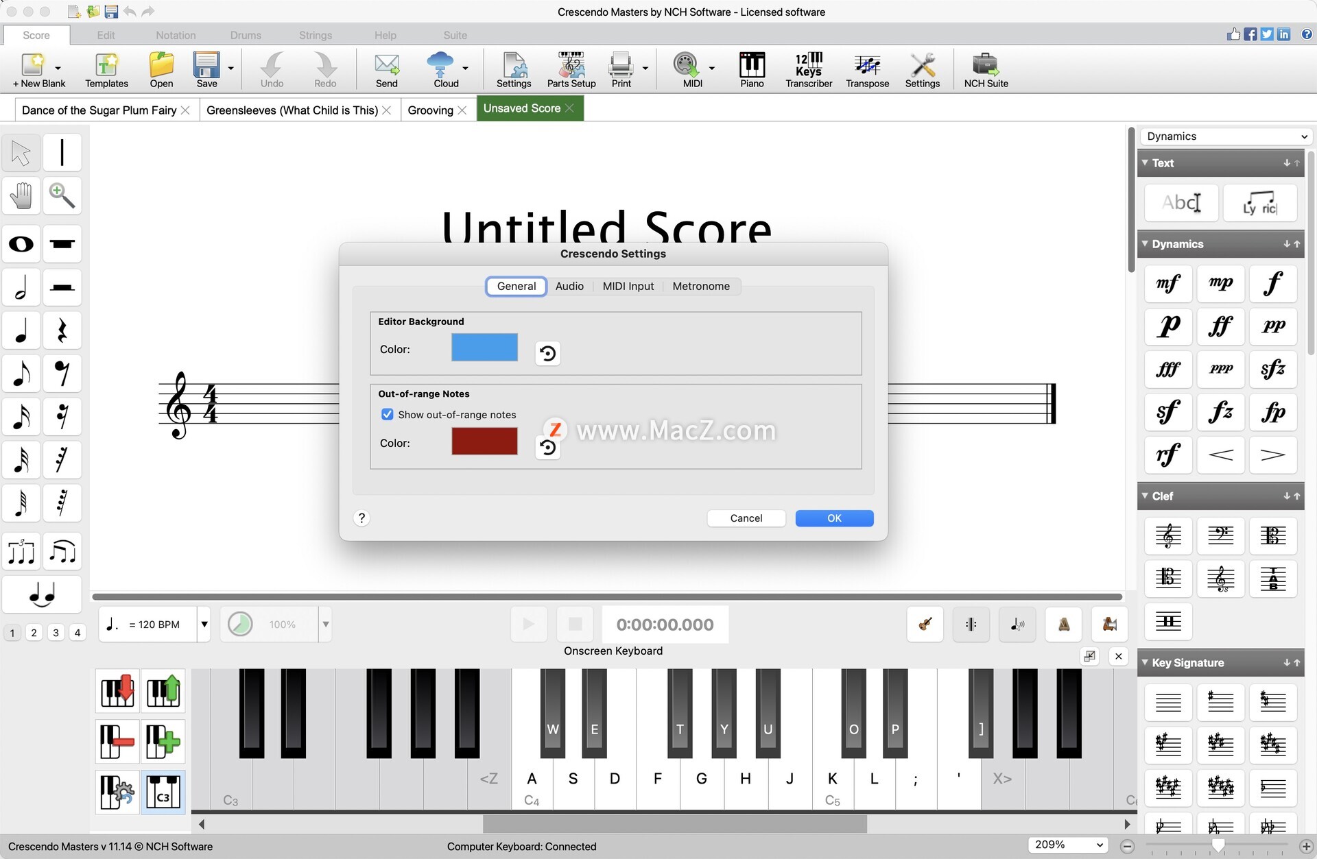The width and height of the screenshot is (1317, 859).
Task: Toggle the barline tool
Action: (x=62, y=152)
